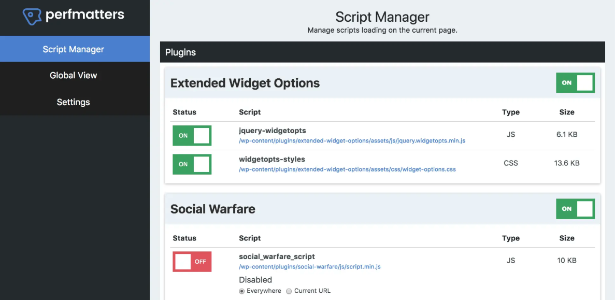Switch to Global View
This screenshot has width=615, height=300.
74,75
